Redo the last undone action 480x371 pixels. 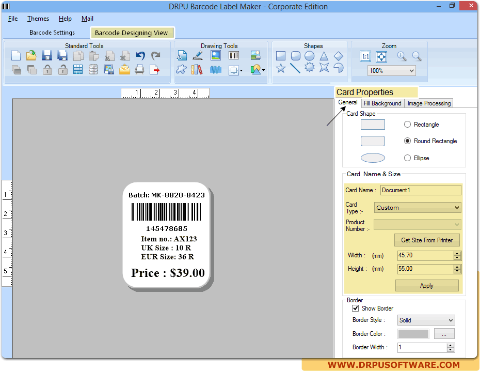pyautogui.click(x=156, y=56)
